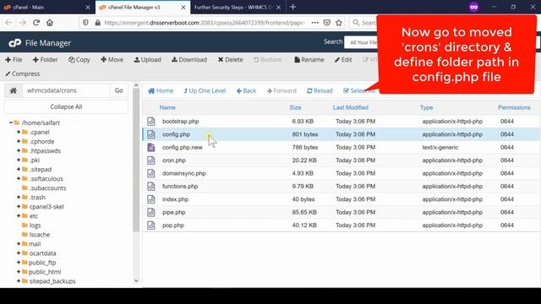Click the pop.php file icon
Viewport: 541px width, 304px height.
pos(151,225)
